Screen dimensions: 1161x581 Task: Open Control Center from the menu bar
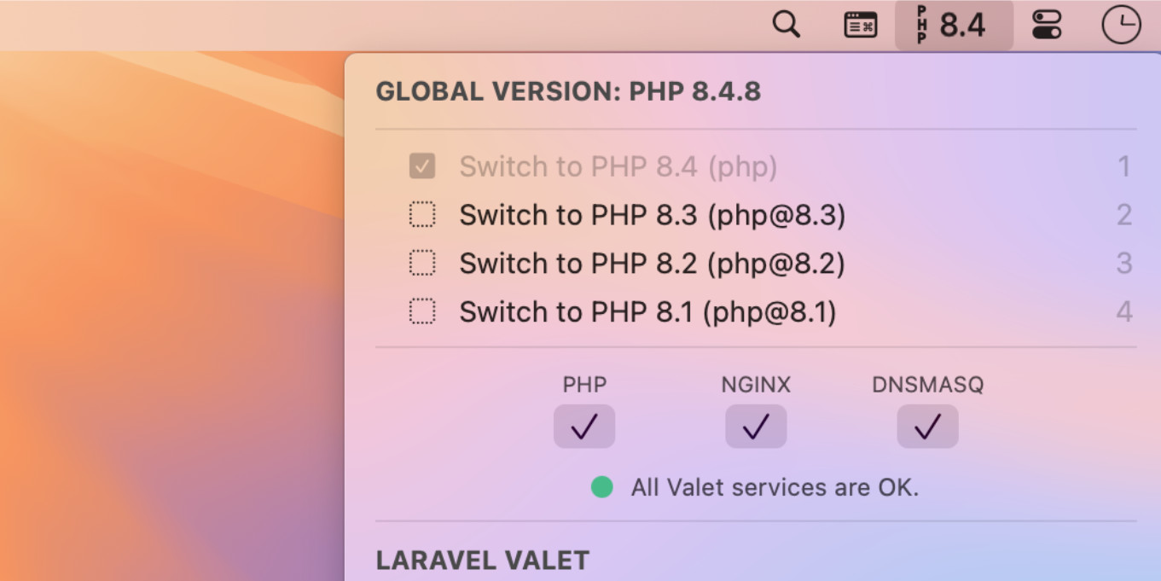click(1046, 25)
